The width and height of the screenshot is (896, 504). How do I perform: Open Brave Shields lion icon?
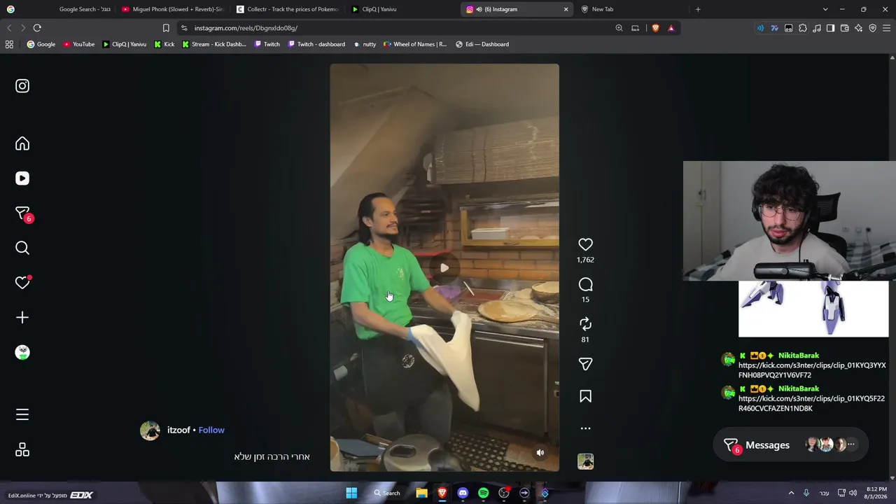pyautogui.click(x=655, y=28)
